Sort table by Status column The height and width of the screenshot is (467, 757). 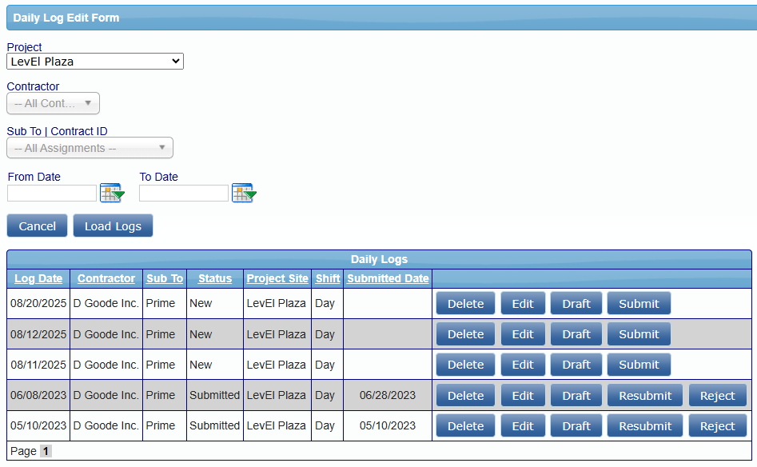pos(215,278)
